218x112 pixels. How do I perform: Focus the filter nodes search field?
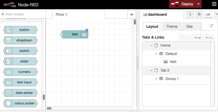pos(23,14)
